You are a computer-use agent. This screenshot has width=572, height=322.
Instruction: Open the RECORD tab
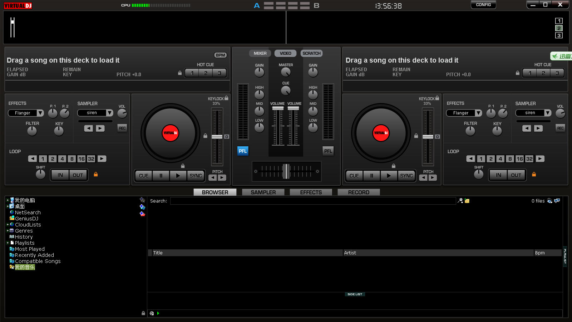(x=359, y=192)
